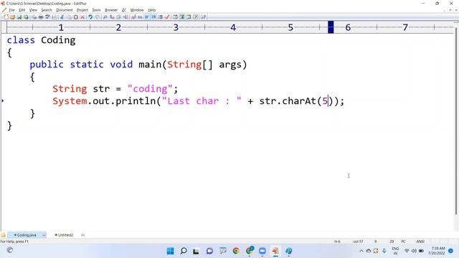Click the help pointer toolbar icon

tap(203, 17)
